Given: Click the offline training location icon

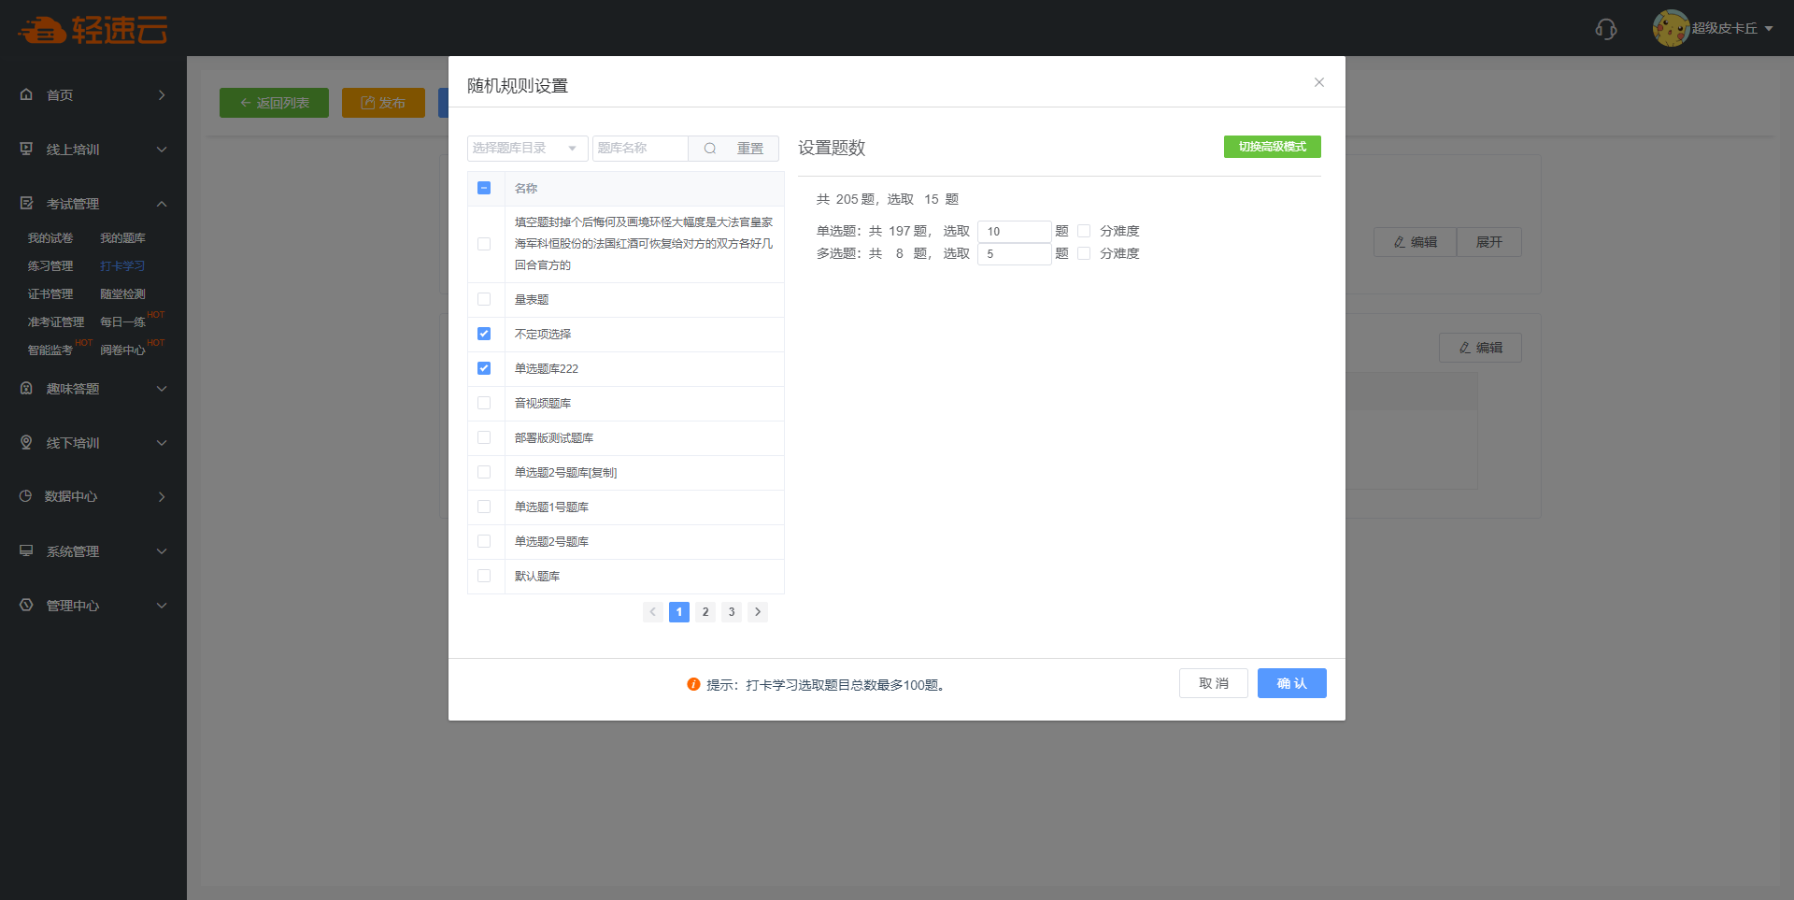Looking at the screenshot, I should coord(26,442).
